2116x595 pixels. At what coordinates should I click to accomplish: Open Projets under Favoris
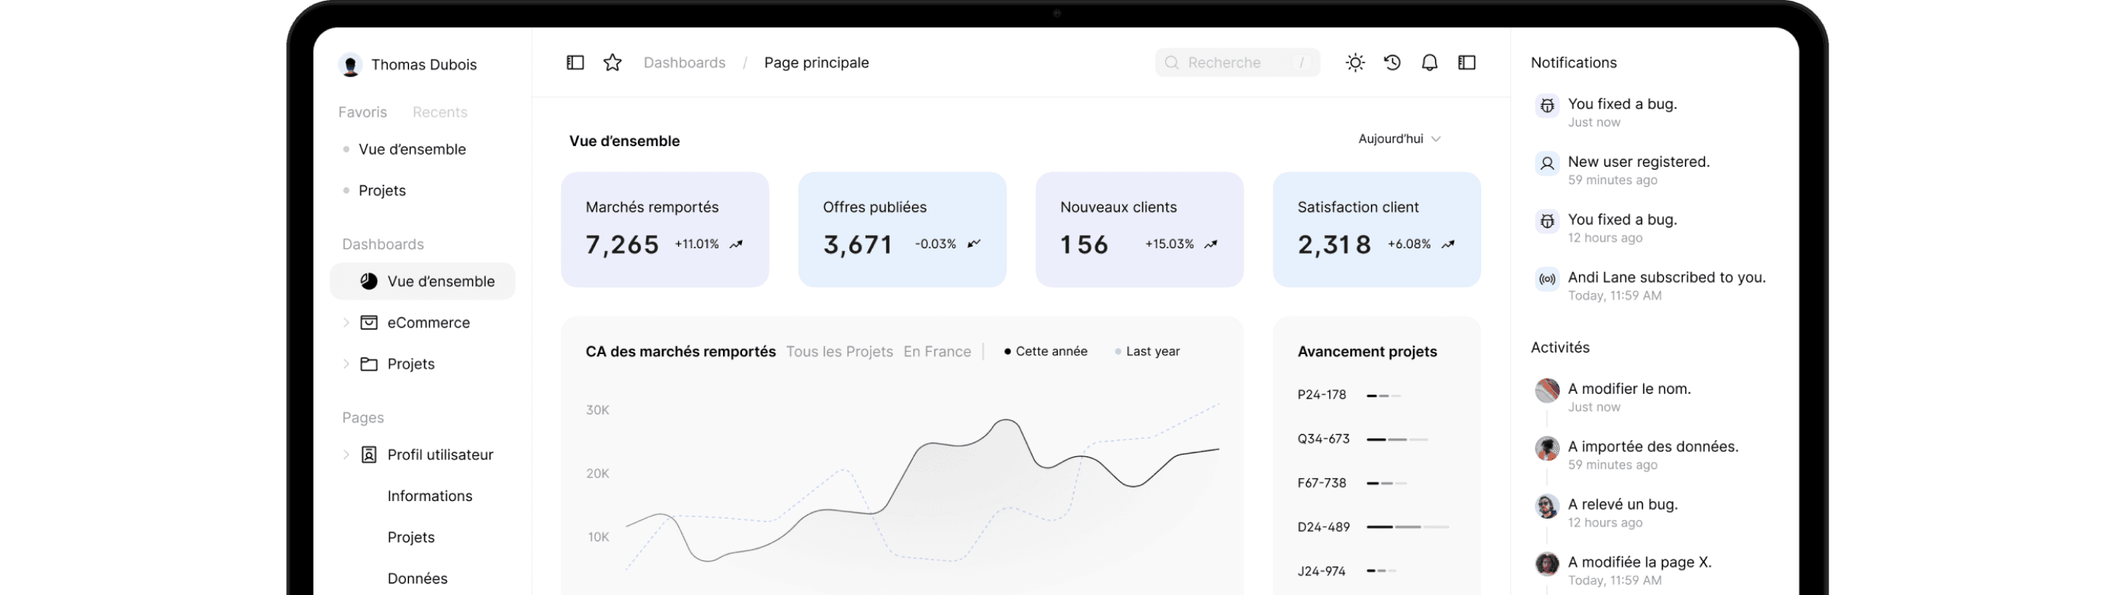pos(382,191)
